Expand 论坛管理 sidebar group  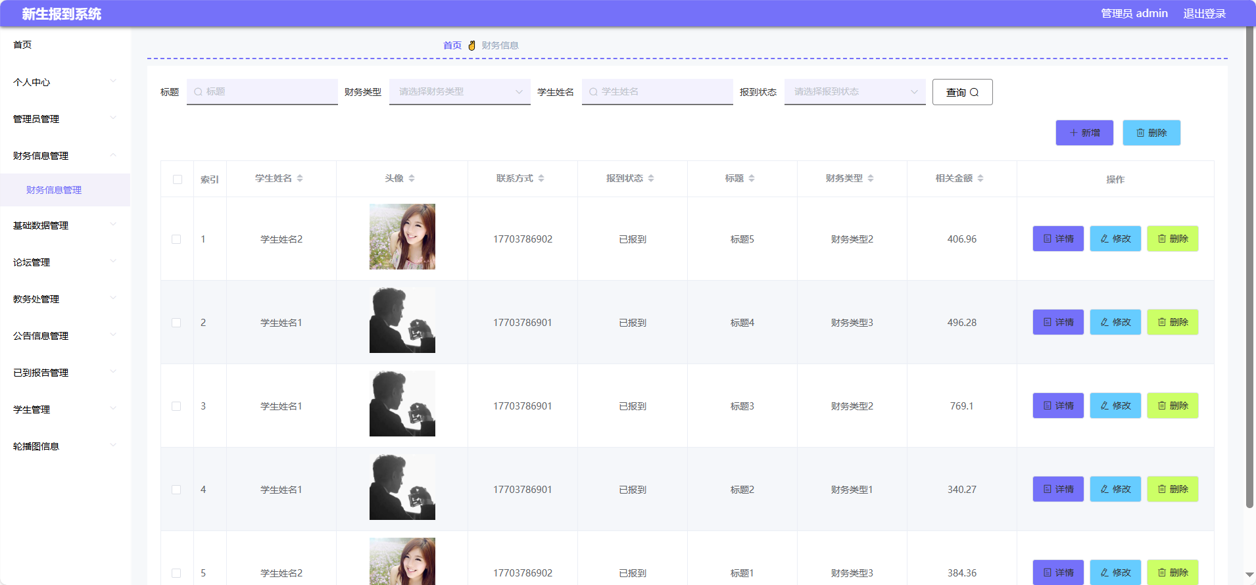[x=65, y=262]
